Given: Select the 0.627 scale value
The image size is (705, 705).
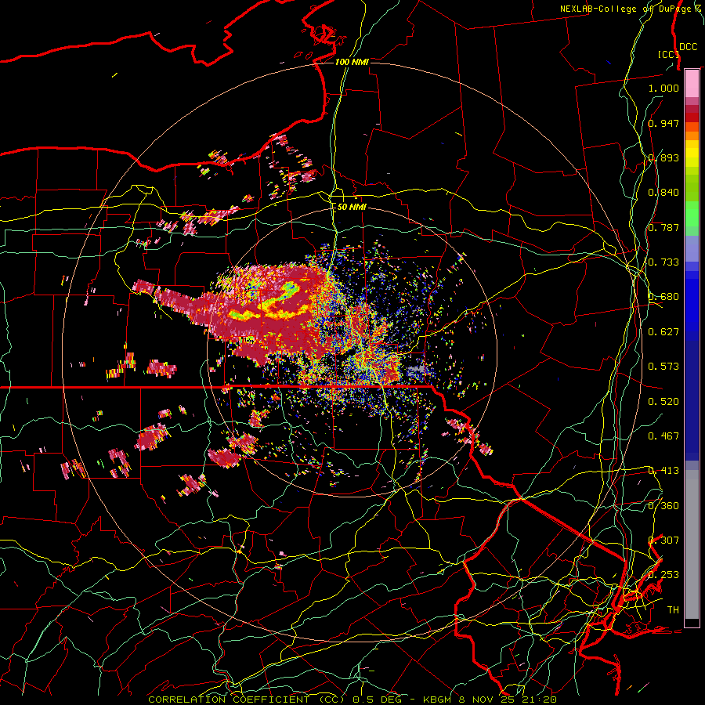Looking at the screenshot, I should coord(663,332).
